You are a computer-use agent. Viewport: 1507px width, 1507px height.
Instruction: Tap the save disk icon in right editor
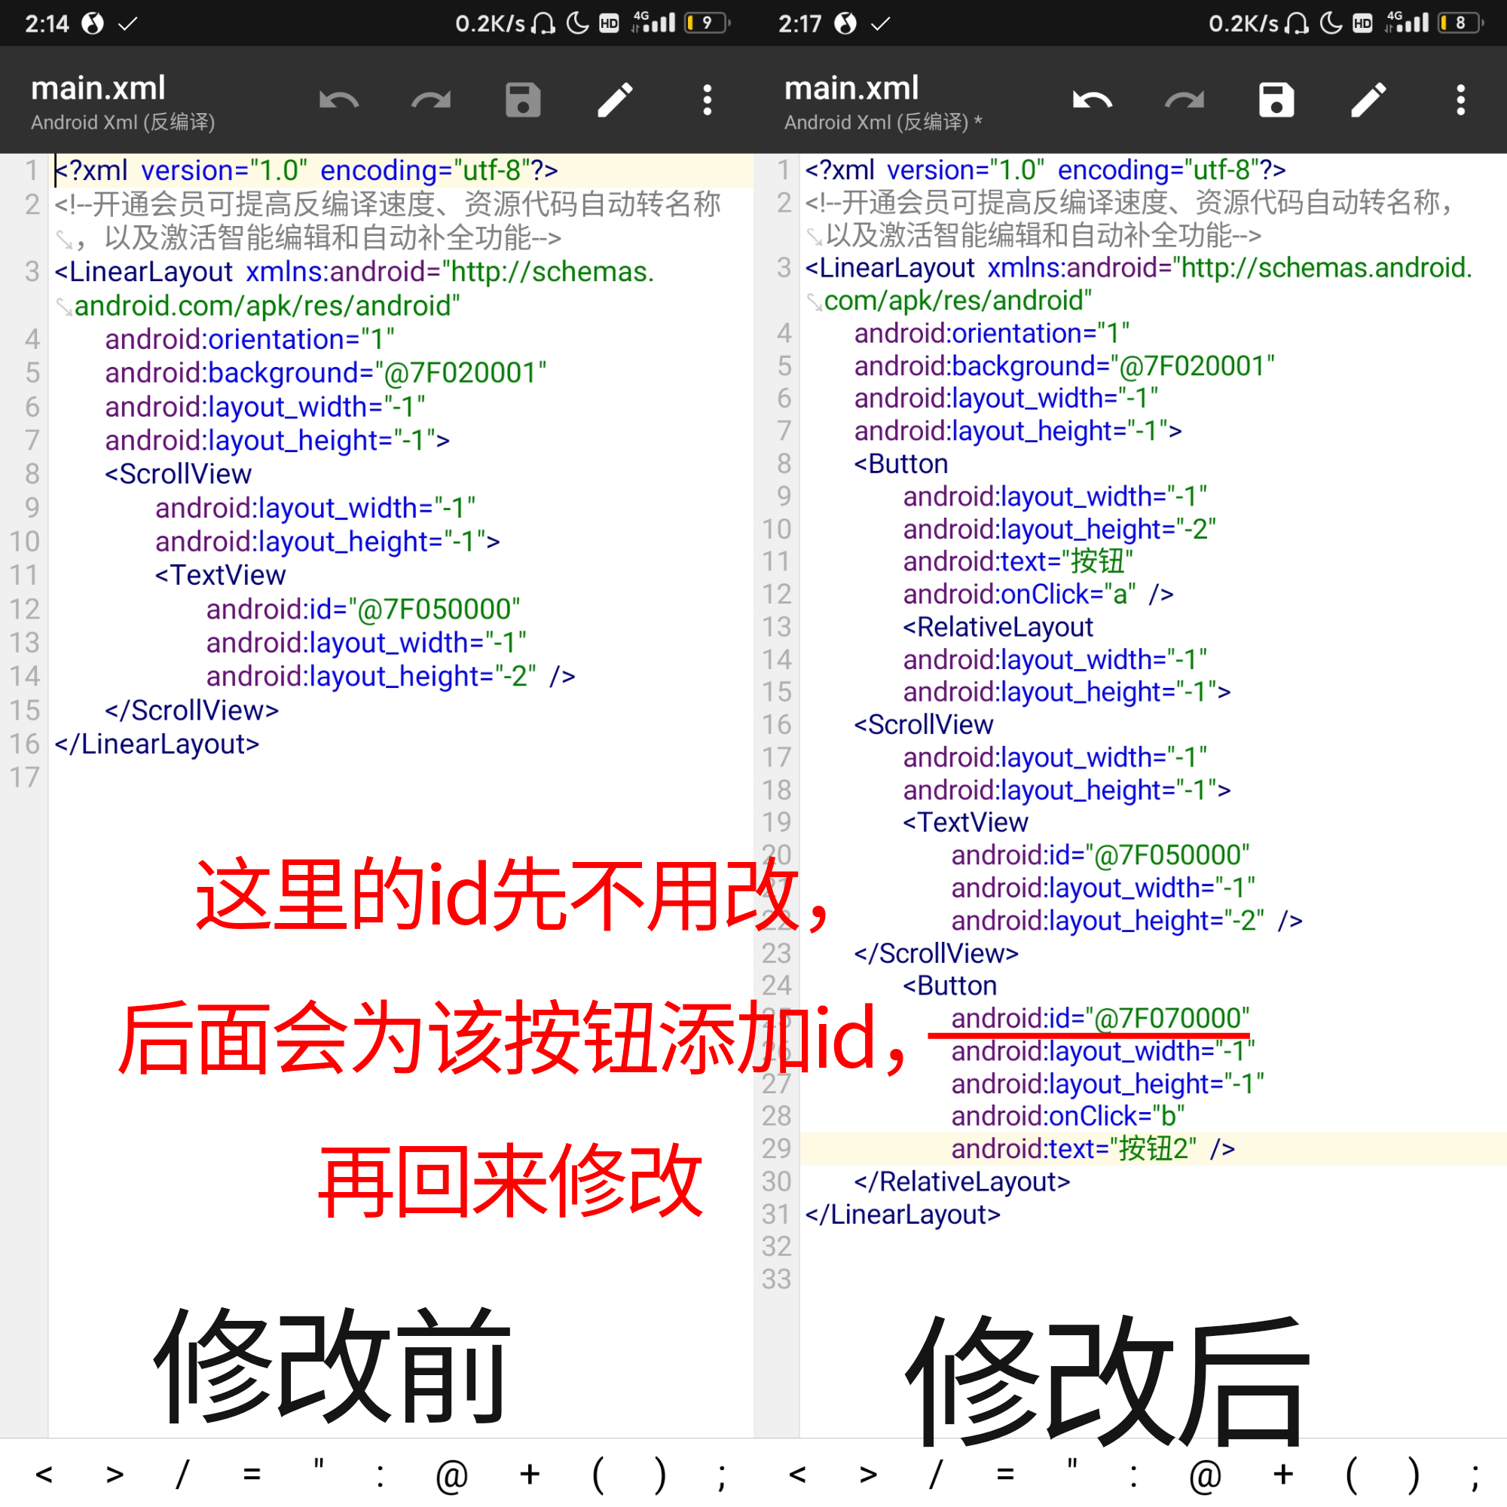[1276, 100]
